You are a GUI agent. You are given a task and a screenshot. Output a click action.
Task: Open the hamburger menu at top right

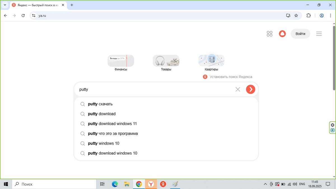coord(319,34)
